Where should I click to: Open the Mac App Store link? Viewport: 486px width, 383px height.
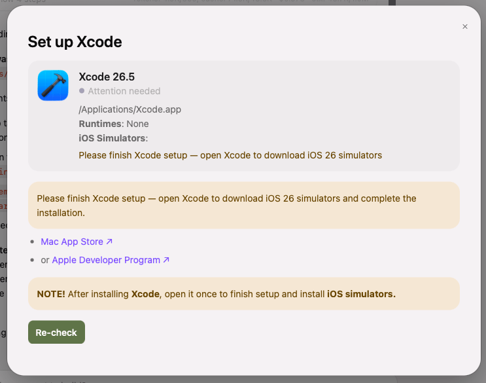pyautogui.click(x=77, y=242)
